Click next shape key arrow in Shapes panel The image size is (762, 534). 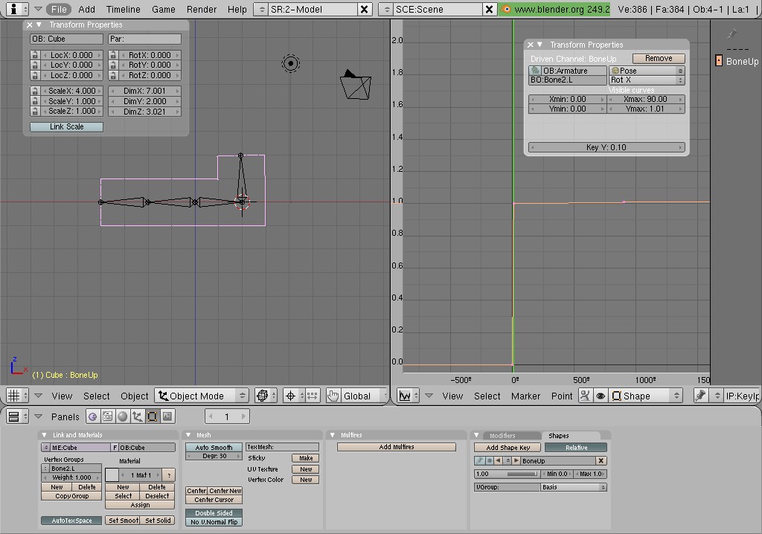tap(516, 460)
